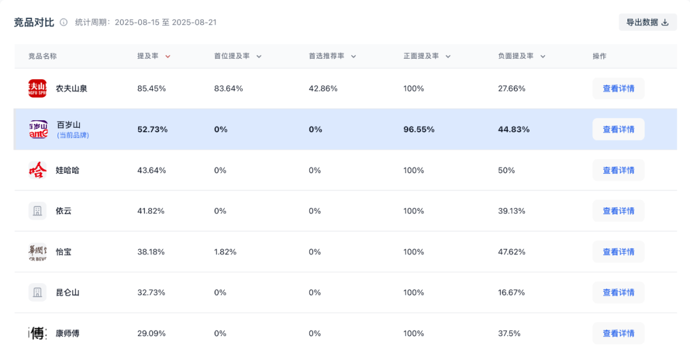
Task: Click the 41.82% mention rate cell
Action: coord(151,211)
